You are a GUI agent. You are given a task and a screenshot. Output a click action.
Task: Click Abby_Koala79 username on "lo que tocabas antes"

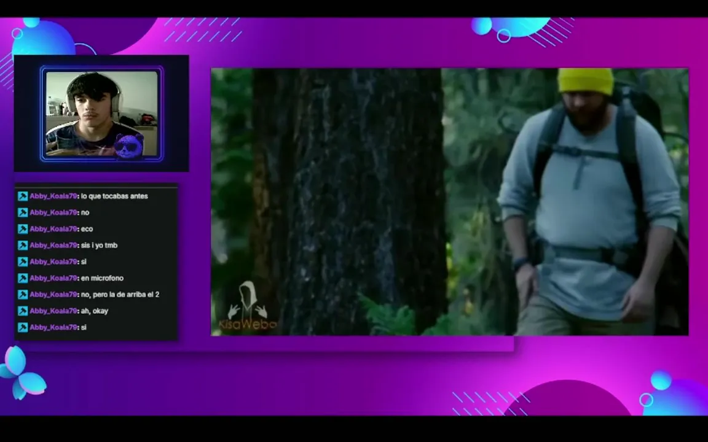(x=53, y=196)
